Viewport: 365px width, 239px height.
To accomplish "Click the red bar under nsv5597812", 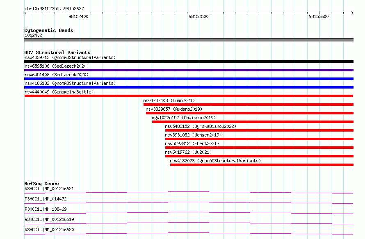I will [259, 148].
